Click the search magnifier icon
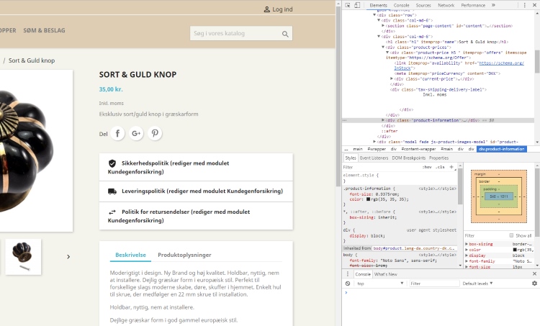The width and height of the screenshot is (540, 326). pos(286,34)
